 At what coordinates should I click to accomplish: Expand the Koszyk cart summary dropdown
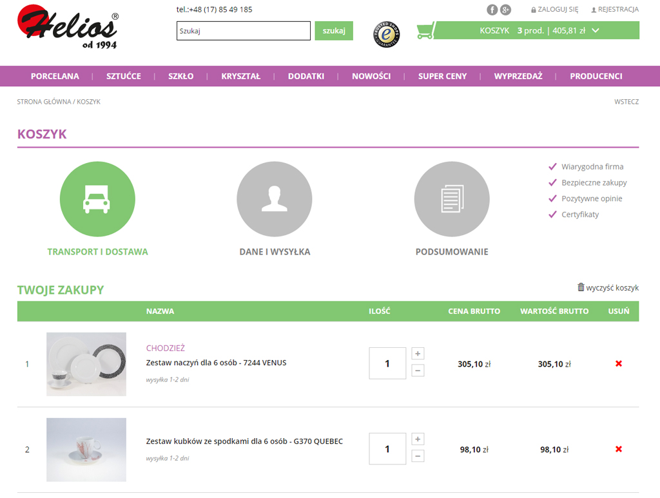point(596,30)
